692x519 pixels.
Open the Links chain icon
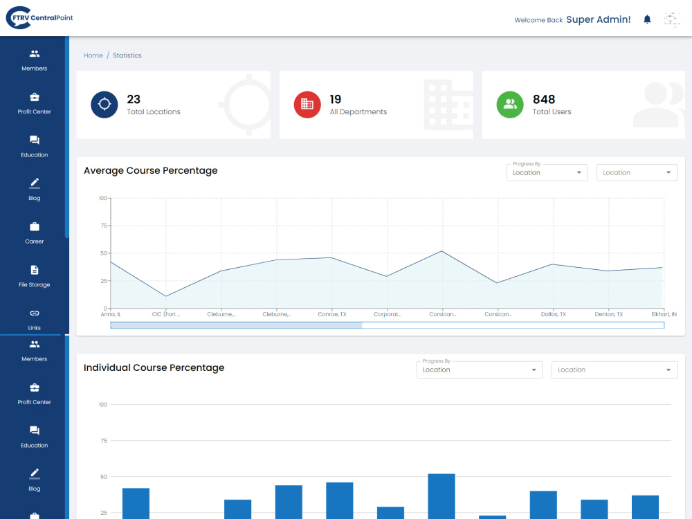tap(35, 313)
